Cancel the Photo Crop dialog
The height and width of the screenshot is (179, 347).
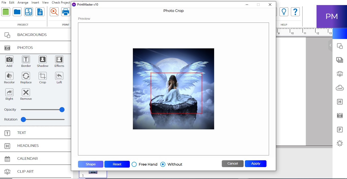click(233, 164)
